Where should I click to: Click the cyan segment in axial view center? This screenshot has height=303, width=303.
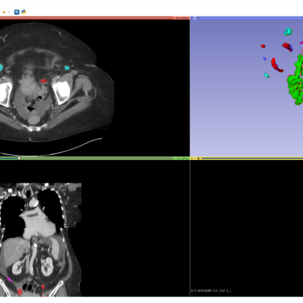(x=67, y=68)
